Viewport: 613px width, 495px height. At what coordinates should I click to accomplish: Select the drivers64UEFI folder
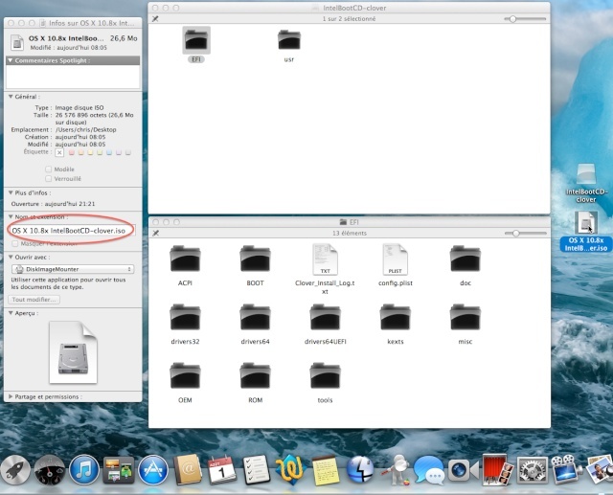(325, 317)
